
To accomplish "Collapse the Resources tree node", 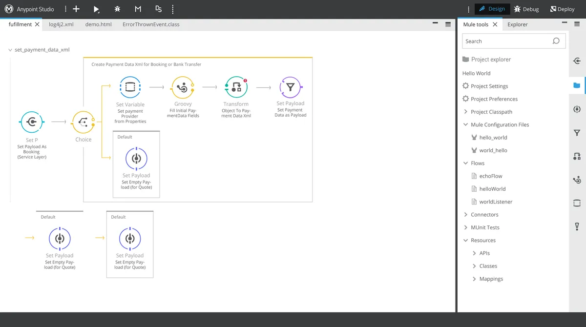I will pyautogui.click(x=466, y=241).
